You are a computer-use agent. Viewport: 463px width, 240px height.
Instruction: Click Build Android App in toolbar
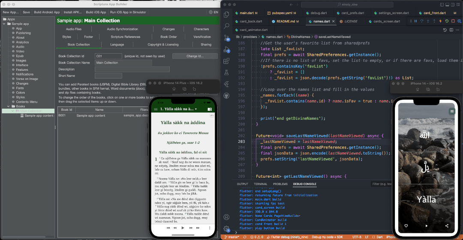(47, 12)
